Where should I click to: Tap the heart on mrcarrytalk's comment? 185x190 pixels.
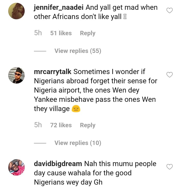(x=170, y=75)
